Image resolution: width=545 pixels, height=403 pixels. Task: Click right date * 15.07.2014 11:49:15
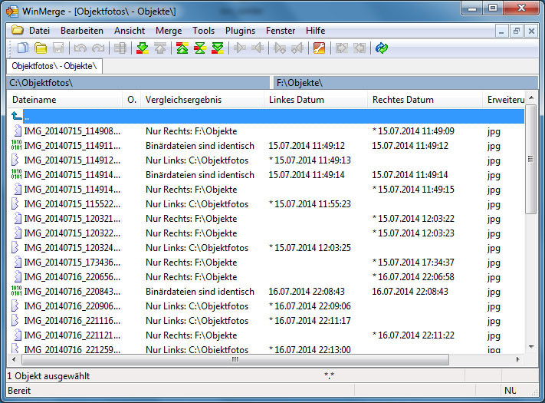tap(413, 190)
